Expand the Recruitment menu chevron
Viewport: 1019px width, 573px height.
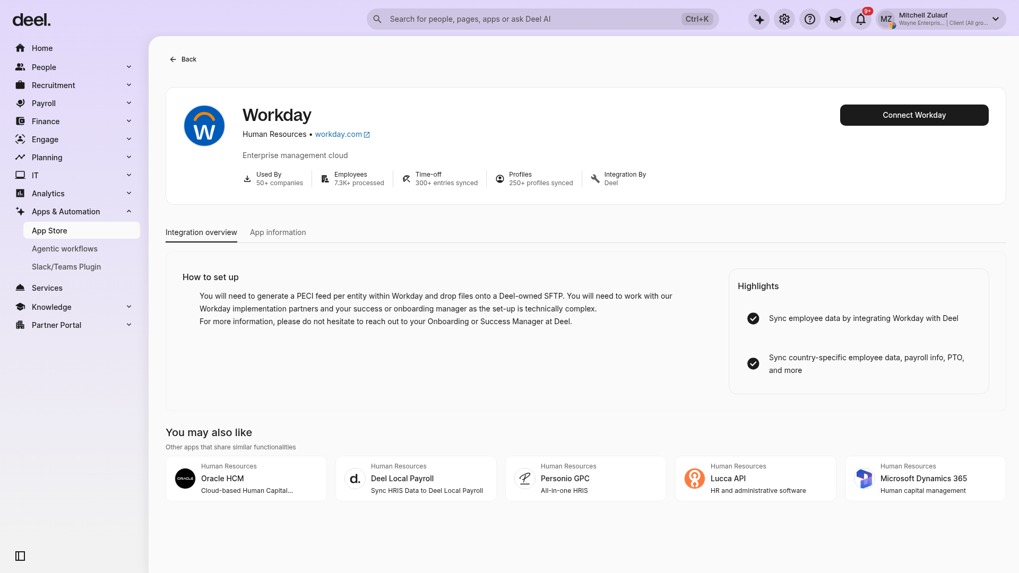point(129,85)
